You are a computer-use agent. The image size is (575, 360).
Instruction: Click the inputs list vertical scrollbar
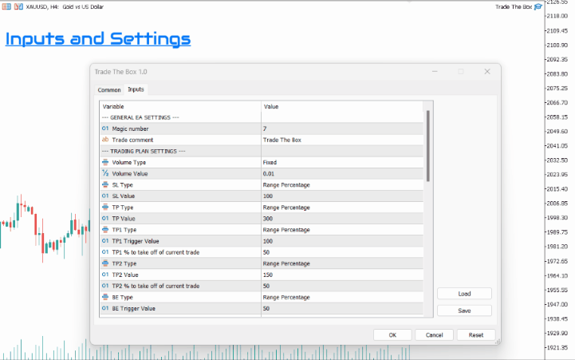point(428,146)
